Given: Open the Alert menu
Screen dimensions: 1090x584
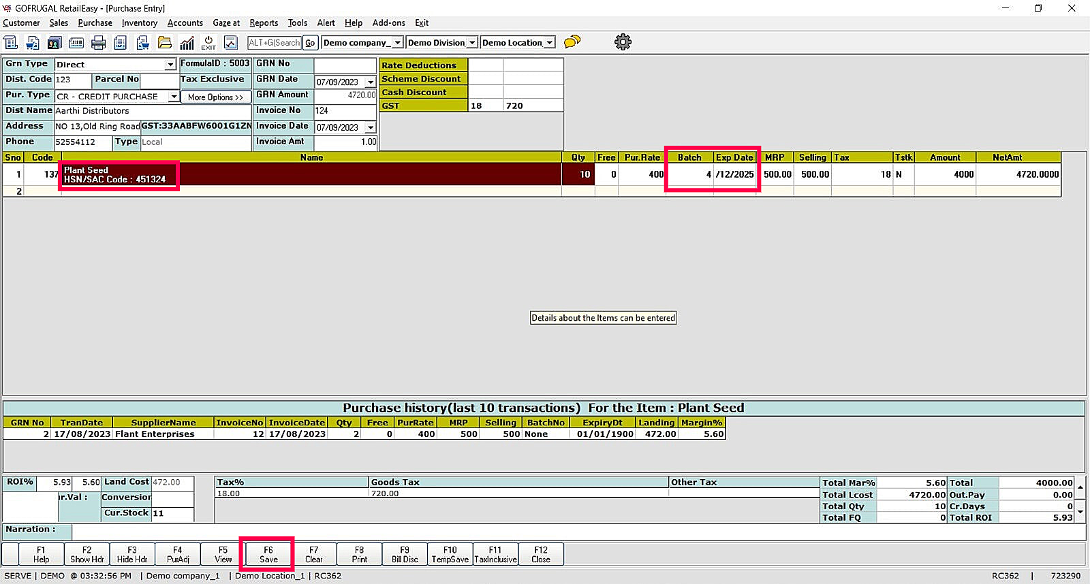Looking at the screenshot, I should (326, 22).
